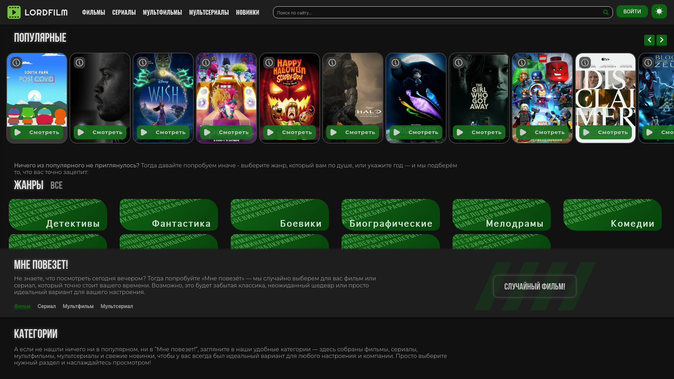Open info icon on Wish poster
Viewport: 674px width, 379px height.
143,63
